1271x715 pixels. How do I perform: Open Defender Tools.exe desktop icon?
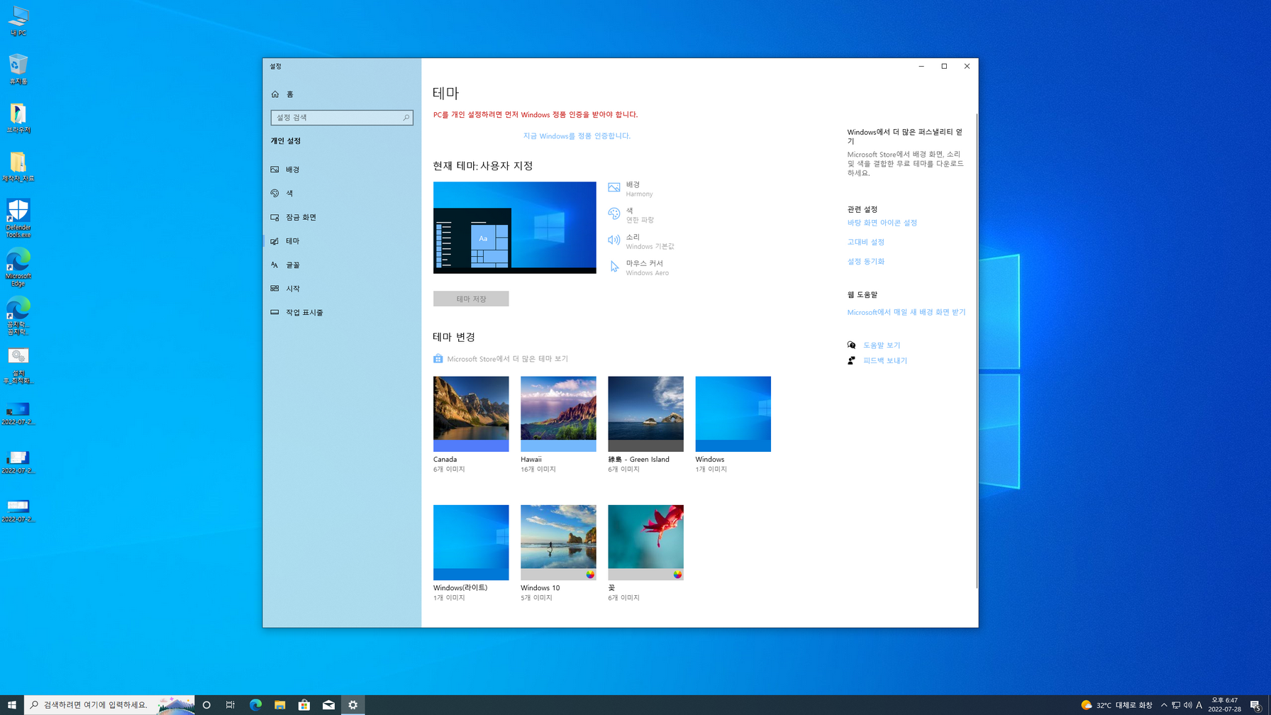(18, 218)
